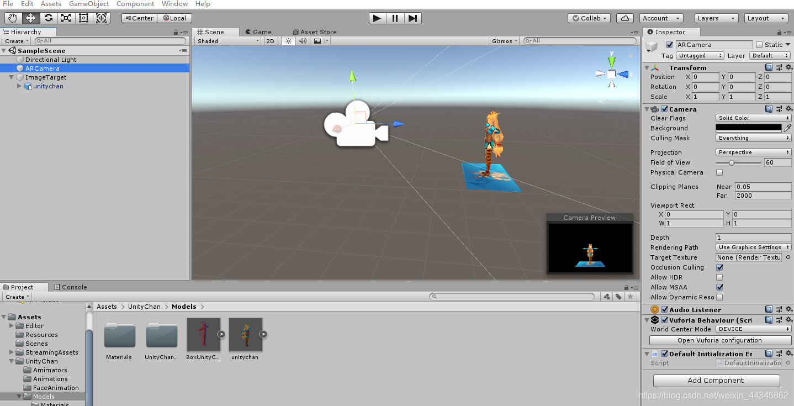Open Audio Listener settings gear
Viewport: 794px width, 406px height.
pos(788,309)
